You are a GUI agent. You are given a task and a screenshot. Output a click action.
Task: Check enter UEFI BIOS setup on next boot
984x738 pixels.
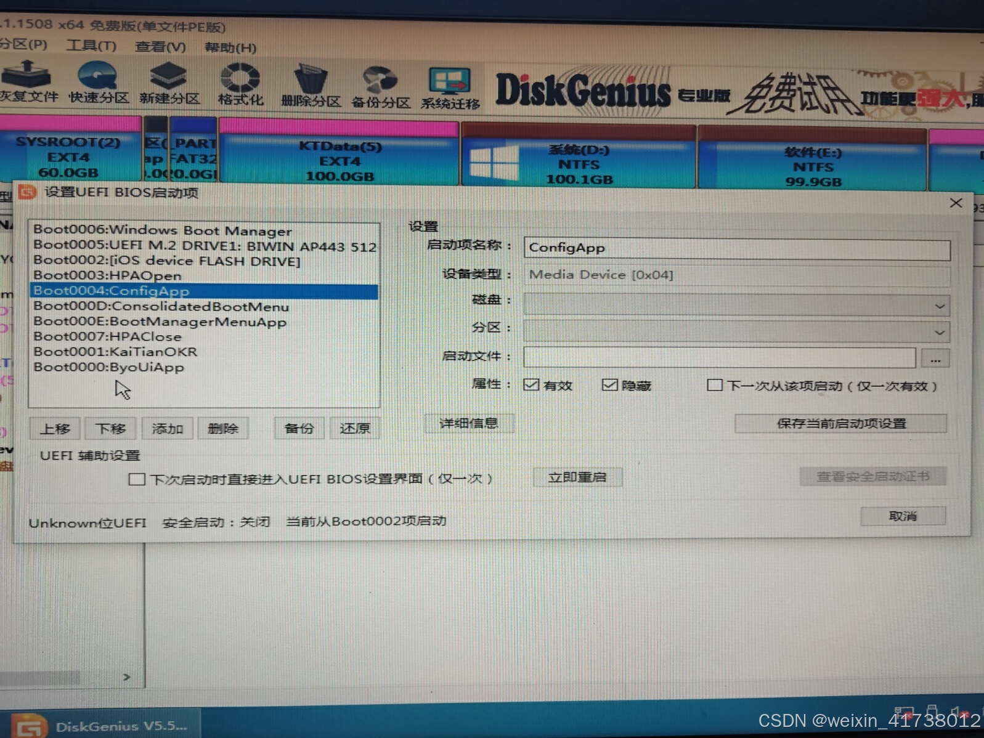(137, 479)
